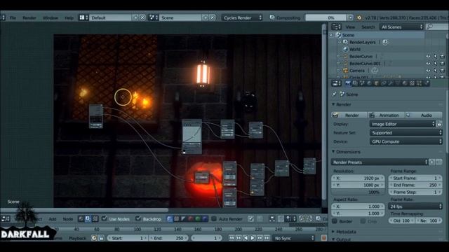The image size is (449, 252).
Task: Open the File menu
Action: [13, 17]
